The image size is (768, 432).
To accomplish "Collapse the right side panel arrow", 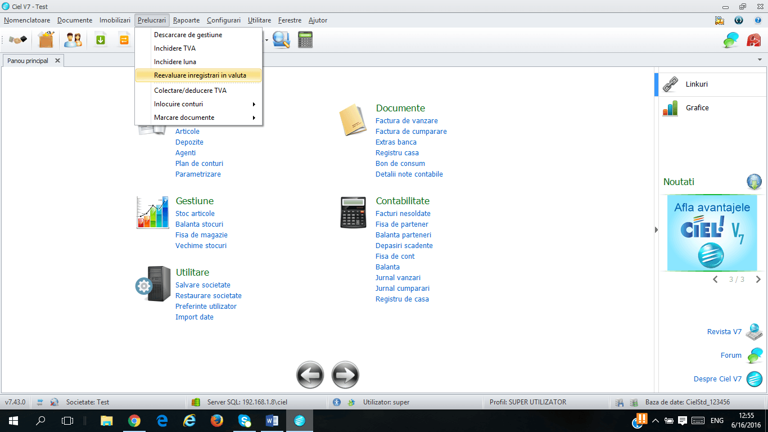I will pyautogui.click(x=656, y=229).
